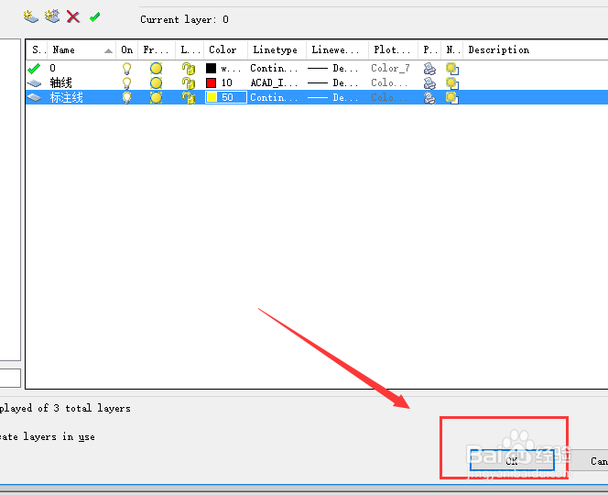Click status checkmark icon of layer 0
The height and width of the screenshot is (495, 608).
(34, 69)
